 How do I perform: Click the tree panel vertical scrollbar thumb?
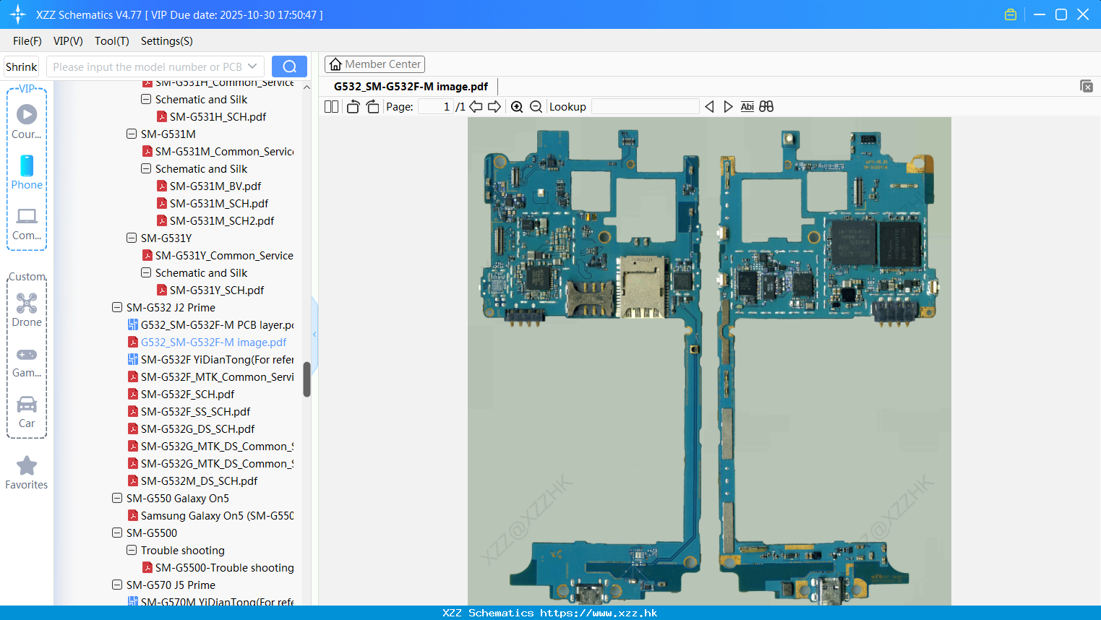307,379
